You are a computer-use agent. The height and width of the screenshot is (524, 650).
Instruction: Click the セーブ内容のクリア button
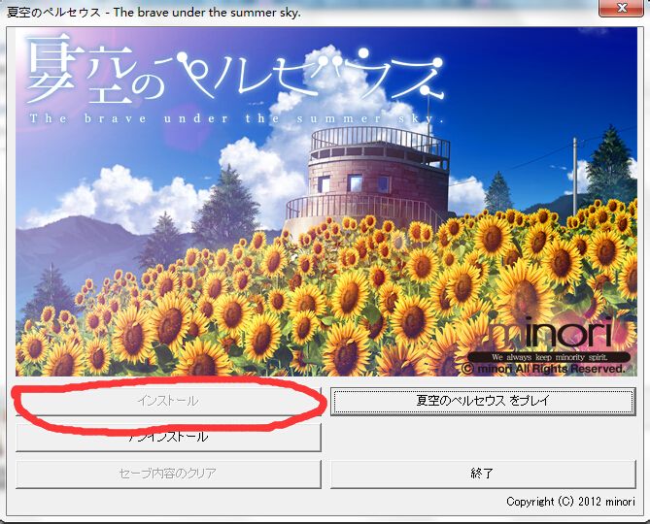click(x=168, y=474)
